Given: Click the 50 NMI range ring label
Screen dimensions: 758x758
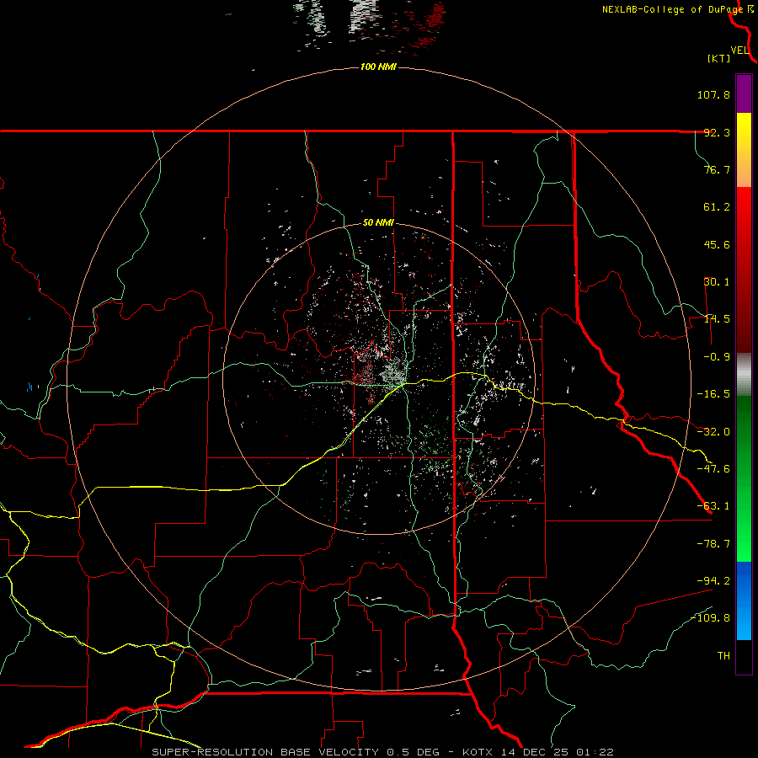Looking at the screenshot, I should click(x=378, y=223).
